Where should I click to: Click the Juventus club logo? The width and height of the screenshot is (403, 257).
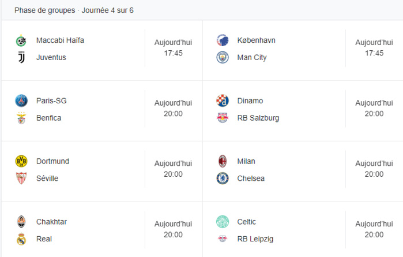point(21,57)
